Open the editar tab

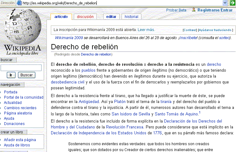[x=111, y=16]
